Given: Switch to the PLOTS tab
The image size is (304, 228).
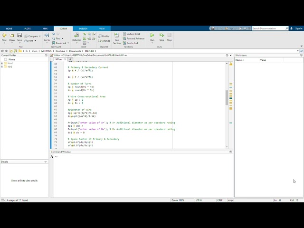Looking at the screenshot, I should coord(28,28).
